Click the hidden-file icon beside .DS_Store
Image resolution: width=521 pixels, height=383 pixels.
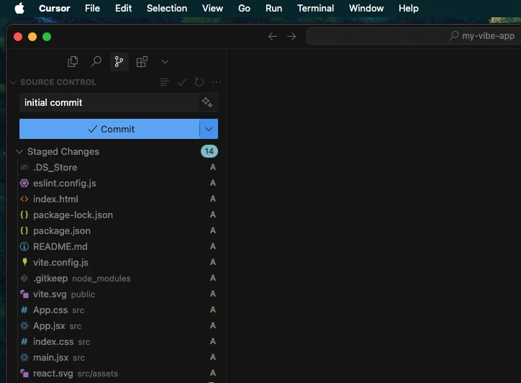[24, 167]
